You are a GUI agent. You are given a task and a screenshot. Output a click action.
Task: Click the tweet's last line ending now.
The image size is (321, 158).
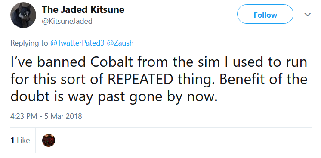coord(114,97)
